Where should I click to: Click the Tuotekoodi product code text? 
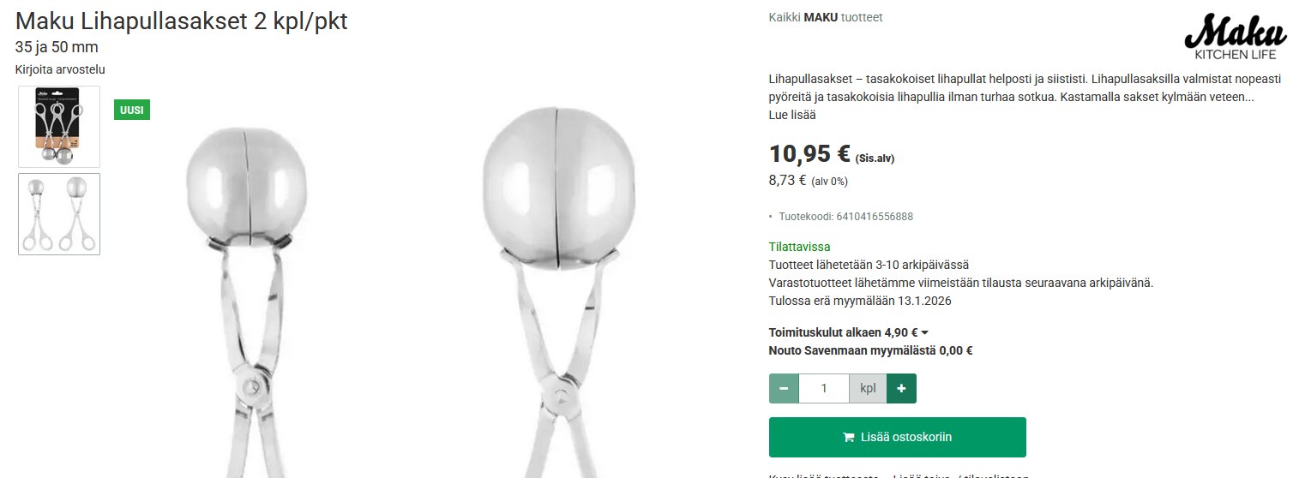pyautogui.click(x=845, y=217)
